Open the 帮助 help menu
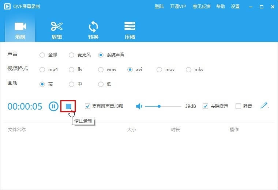Screen dimensions: 278x190 [220, 7]
